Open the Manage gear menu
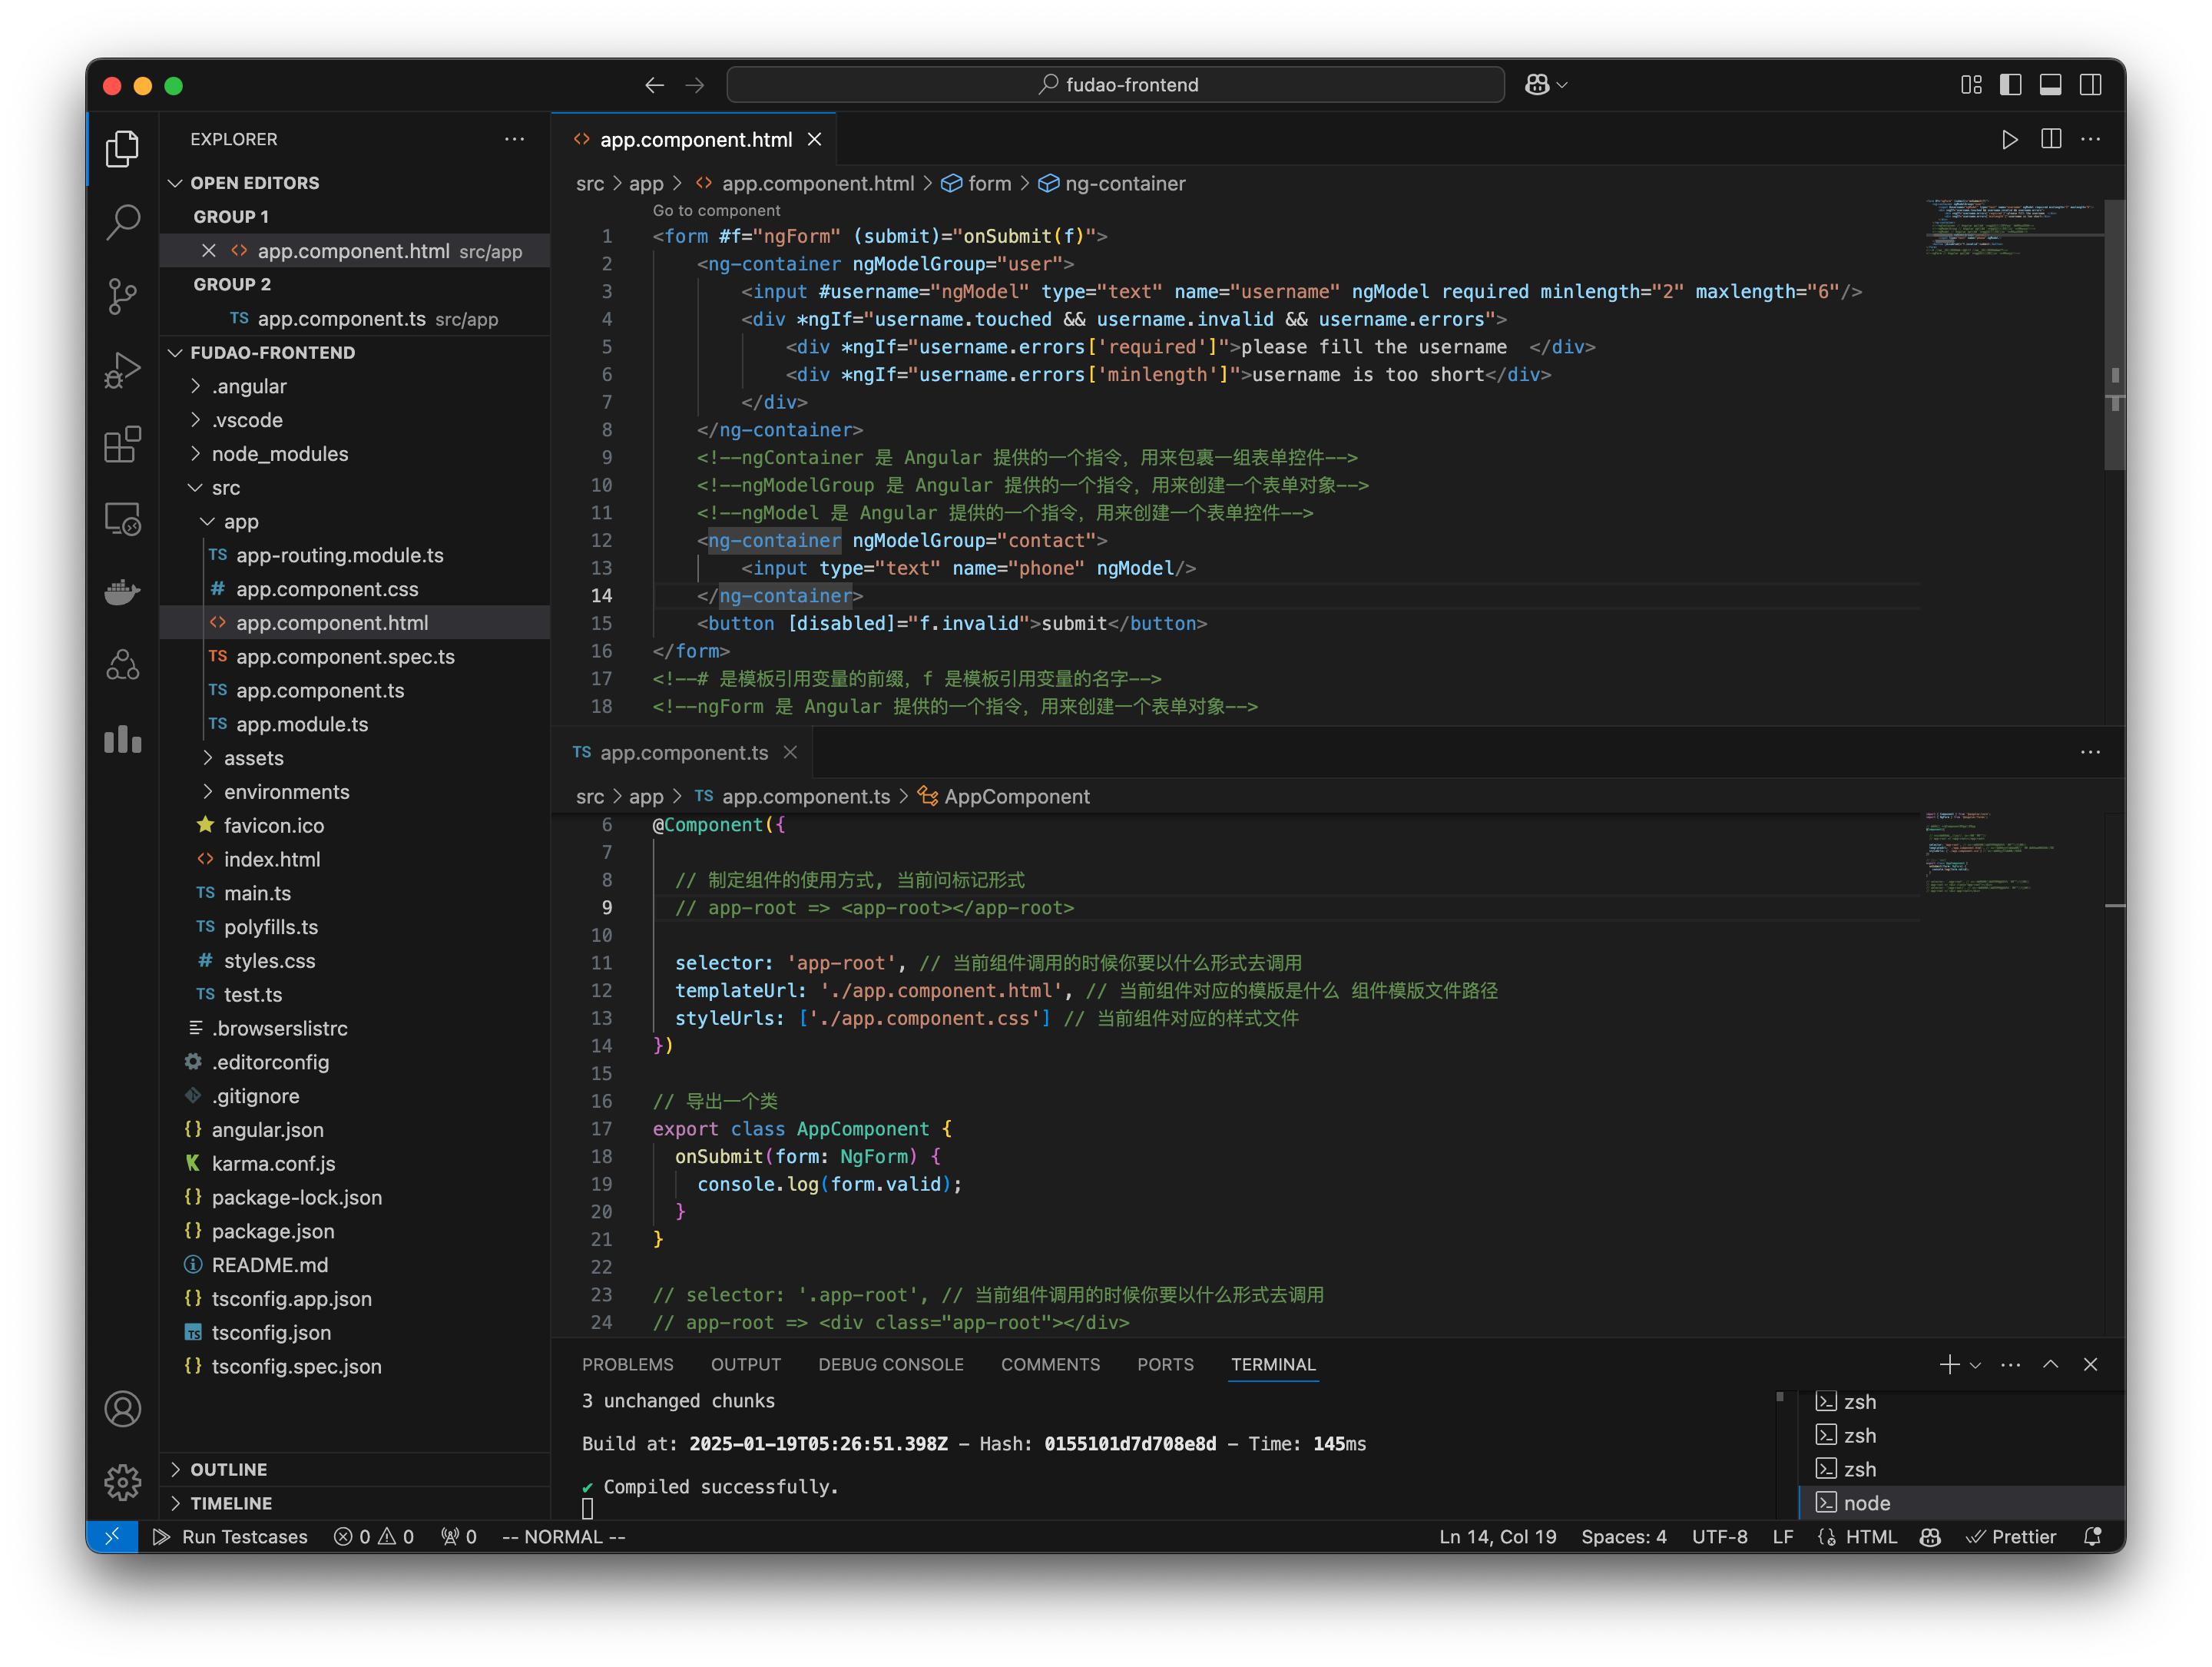 122,1483
